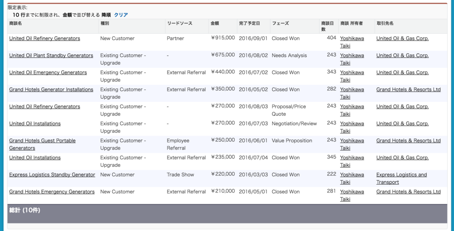The width and height of the screenshot is (454, 231).
Task: Open Yoshikawa Taiki owner in Proposal/Price Quote row
Action: pyautogui.click(x=352, y=111)
